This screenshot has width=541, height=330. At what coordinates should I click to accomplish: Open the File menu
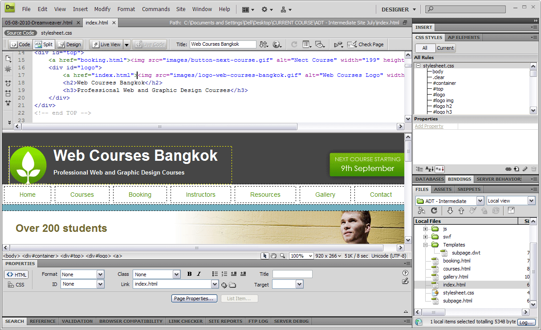click(26, 9)
